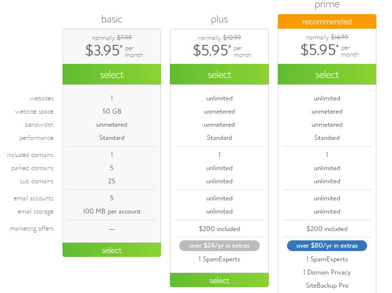Click the $5.95 price in the plus column

[x=222, y=50]
